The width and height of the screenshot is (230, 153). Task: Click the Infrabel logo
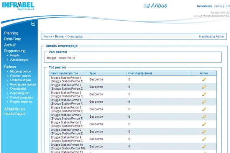[x=18, y=6]
